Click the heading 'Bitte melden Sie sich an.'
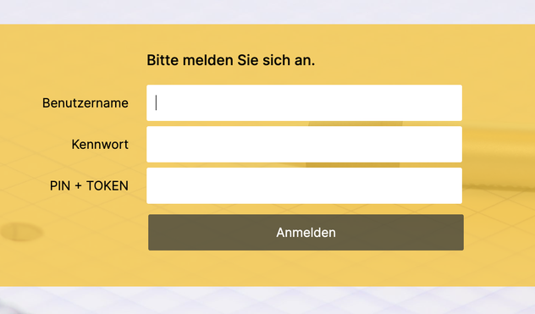The width and height of the screenshot is (535, 314). click(230, 60)
